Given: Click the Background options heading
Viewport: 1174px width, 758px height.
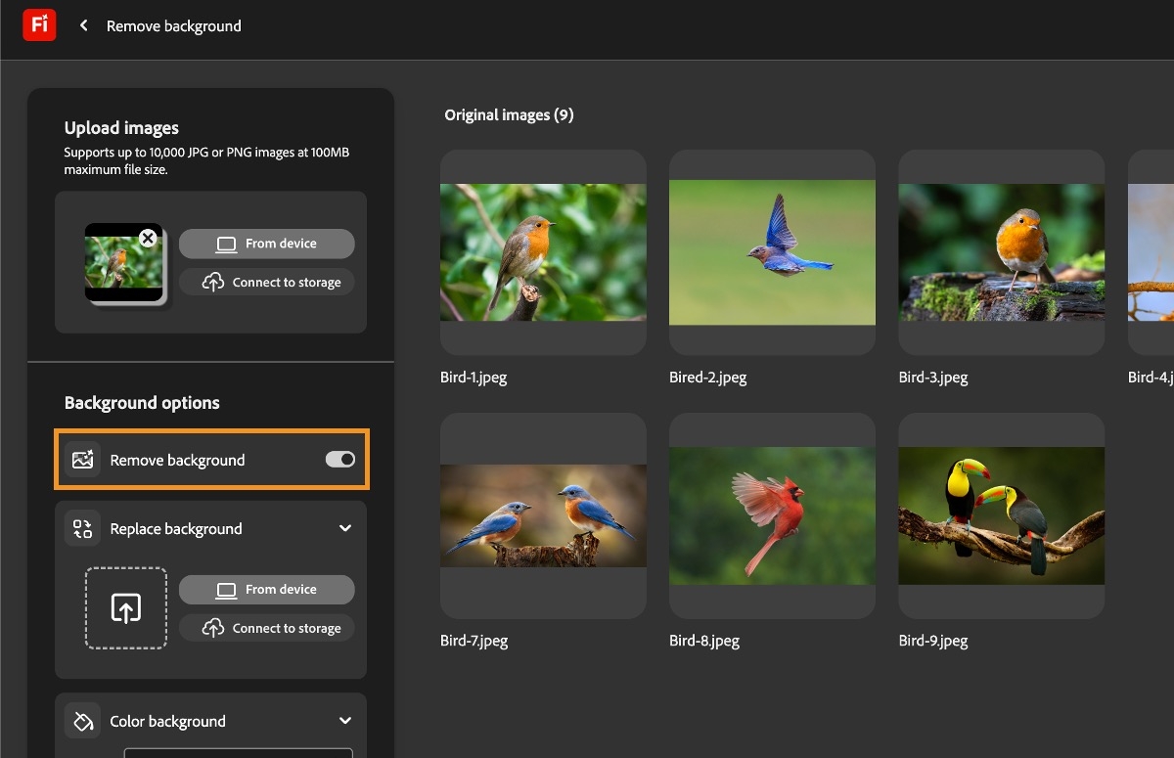Looking at the screenshot, I should click(142, 403).
